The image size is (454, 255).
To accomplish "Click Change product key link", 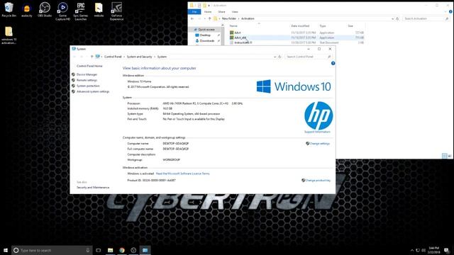I will (318, 181).
